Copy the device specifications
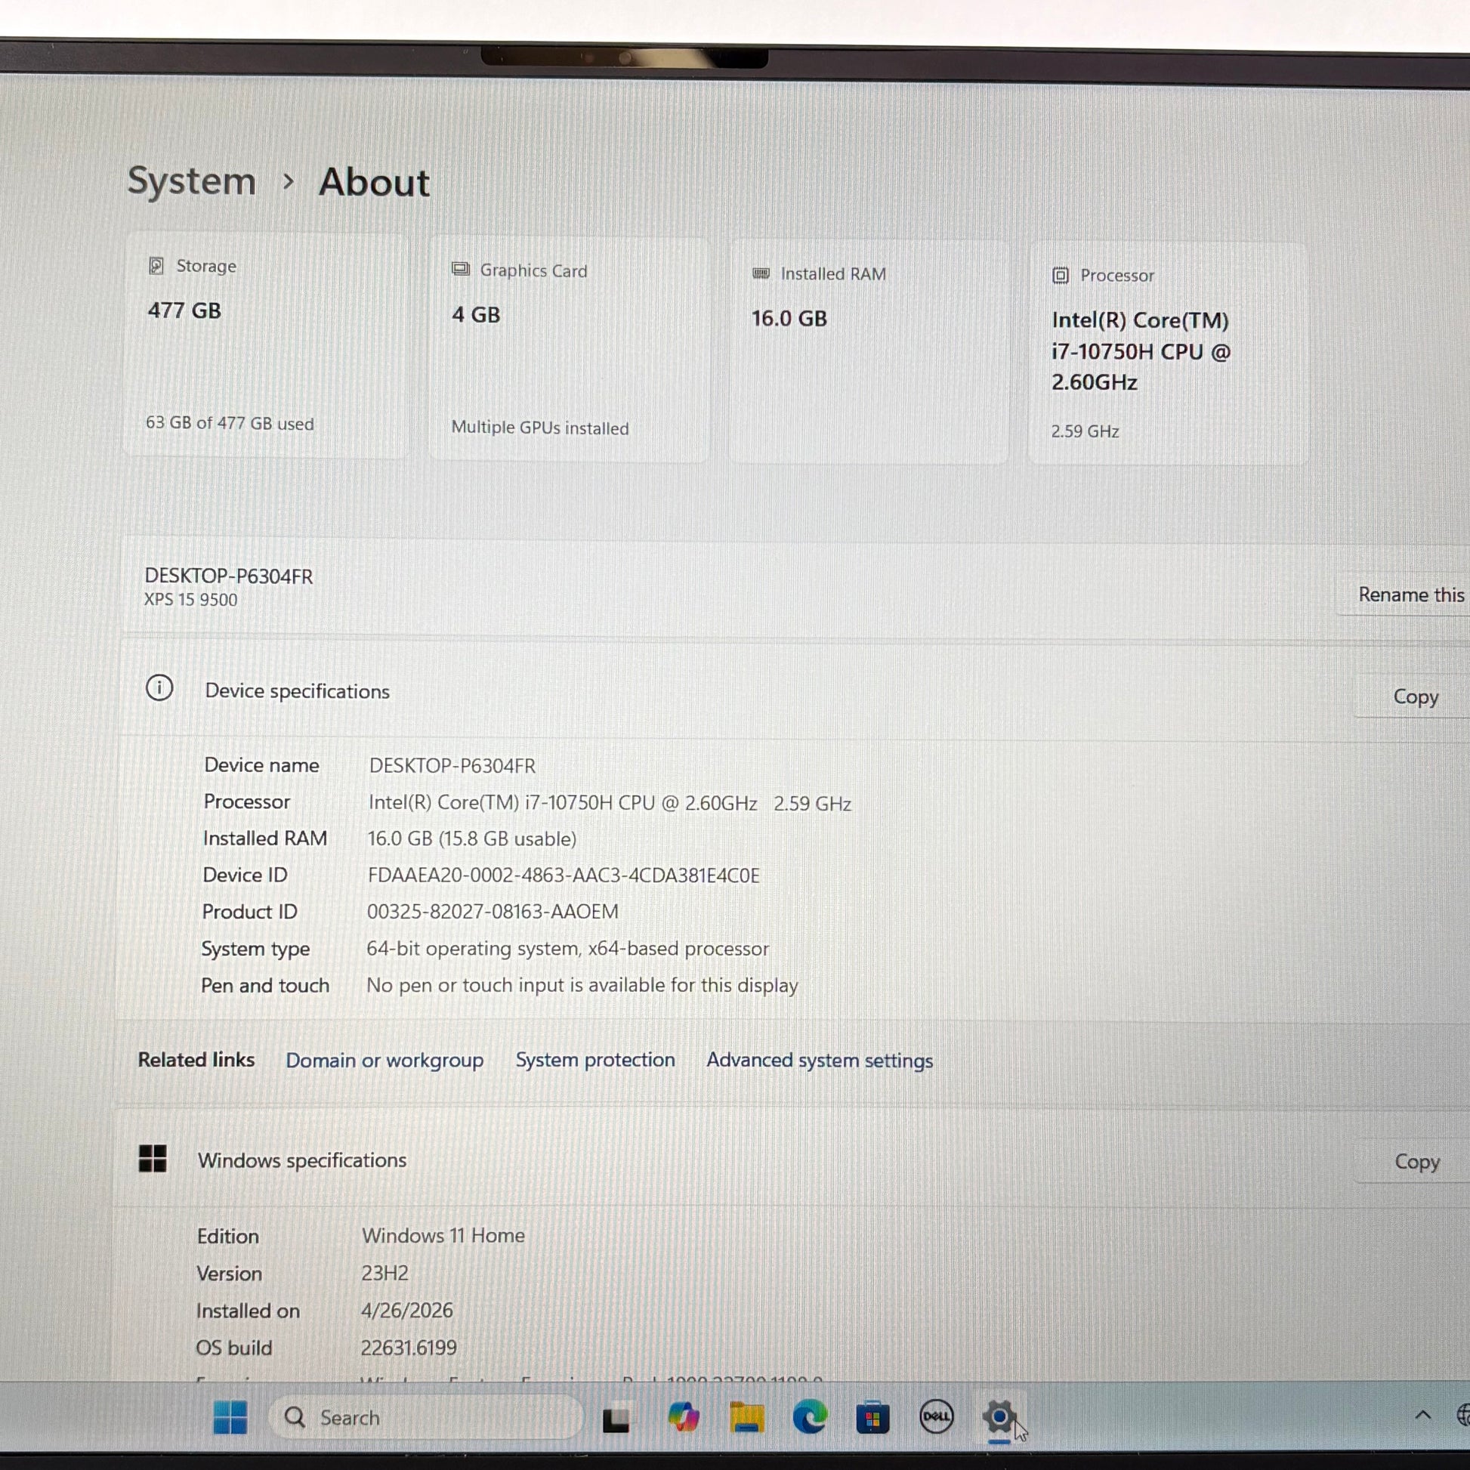The height and width of the screenshot is (1470, 1470). coord(1415,696)
